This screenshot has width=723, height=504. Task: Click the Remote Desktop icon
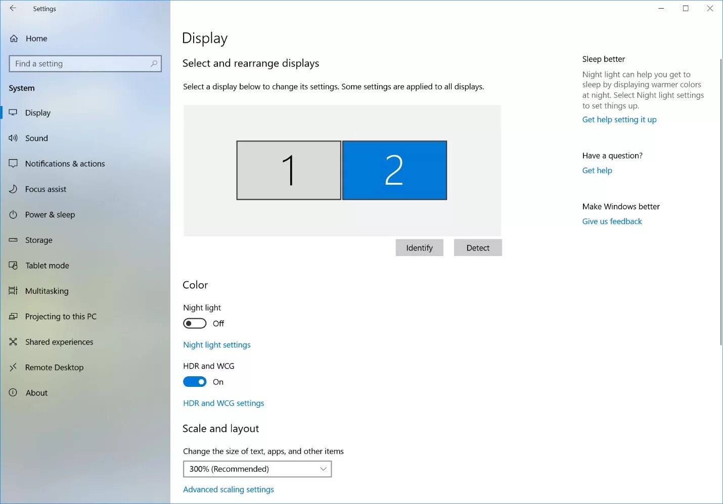pos(13,367)
